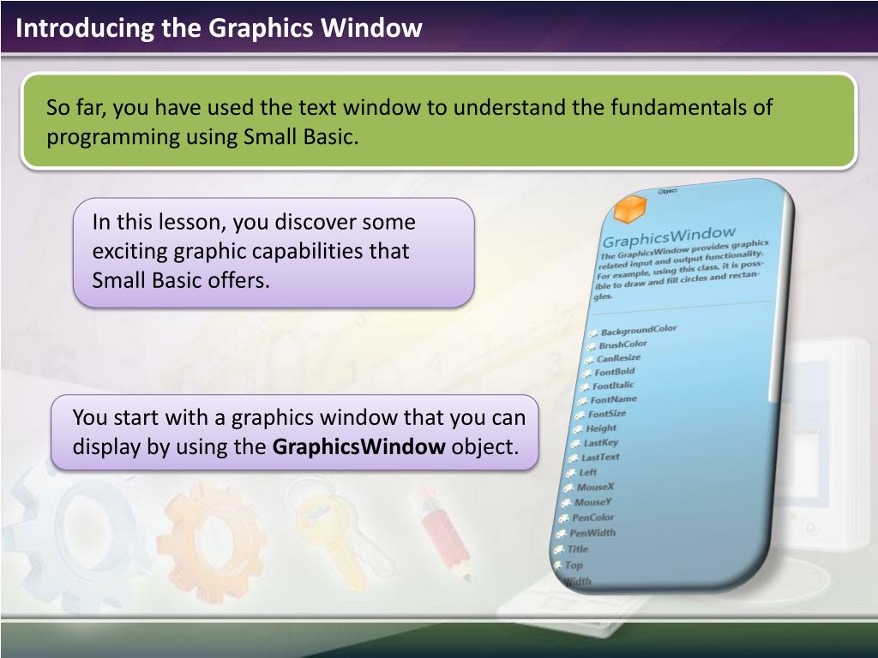The image size is (878, 658).
Task: Click the GraphicsWindow heading in the panel
Action: coord(669,236)
